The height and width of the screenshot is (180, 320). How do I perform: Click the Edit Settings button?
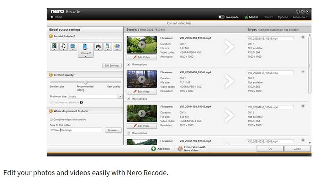click(111, 65)
